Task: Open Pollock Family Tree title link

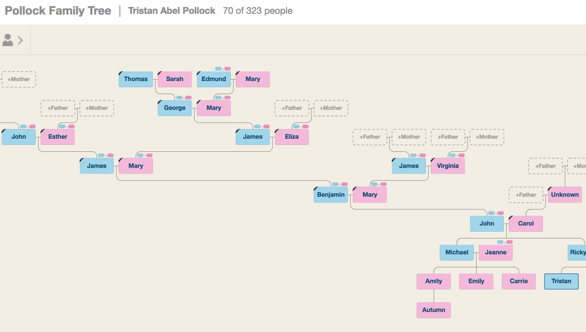Action: coord(58,11)
